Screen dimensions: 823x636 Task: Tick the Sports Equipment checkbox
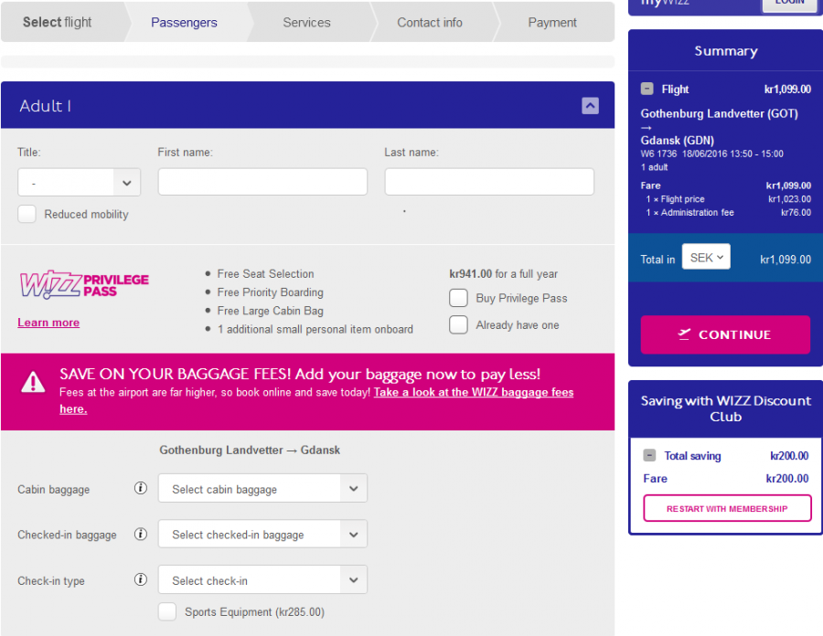pos(167,611)
